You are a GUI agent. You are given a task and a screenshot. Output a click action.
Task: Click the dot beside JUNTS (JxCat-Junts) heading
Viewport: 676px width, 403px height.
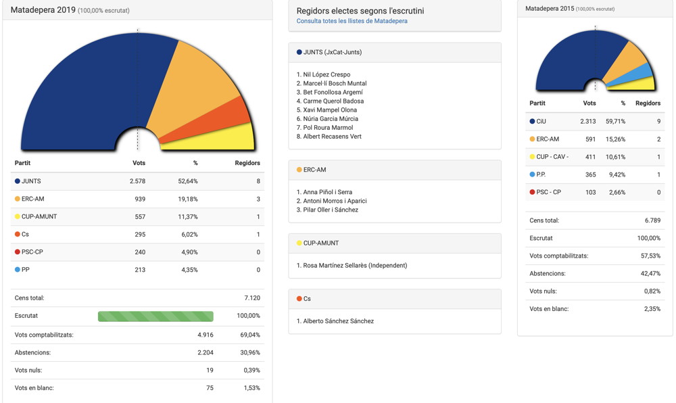click(299, 52)
